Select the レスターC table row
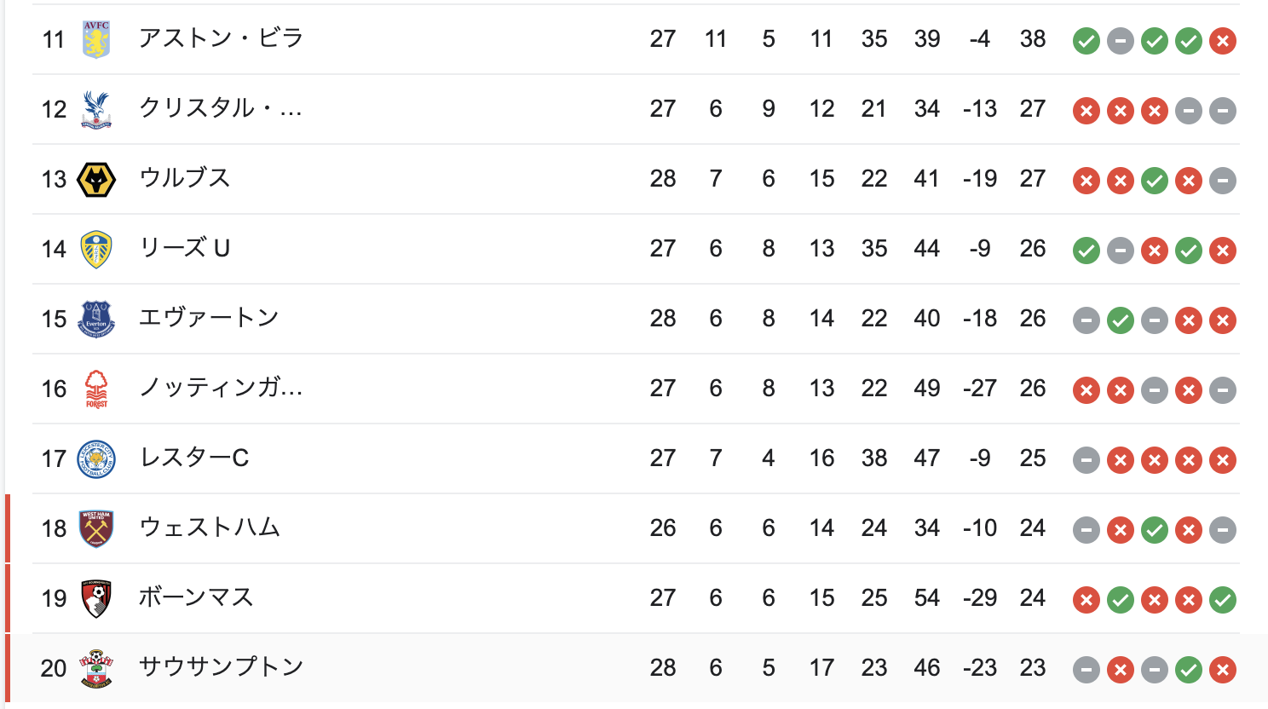Screen dimensions: 1268x709 point(636,458)
